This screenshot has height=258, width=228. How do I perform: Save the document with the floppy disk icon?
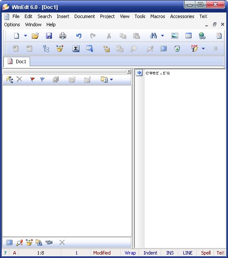pos(49,36)
